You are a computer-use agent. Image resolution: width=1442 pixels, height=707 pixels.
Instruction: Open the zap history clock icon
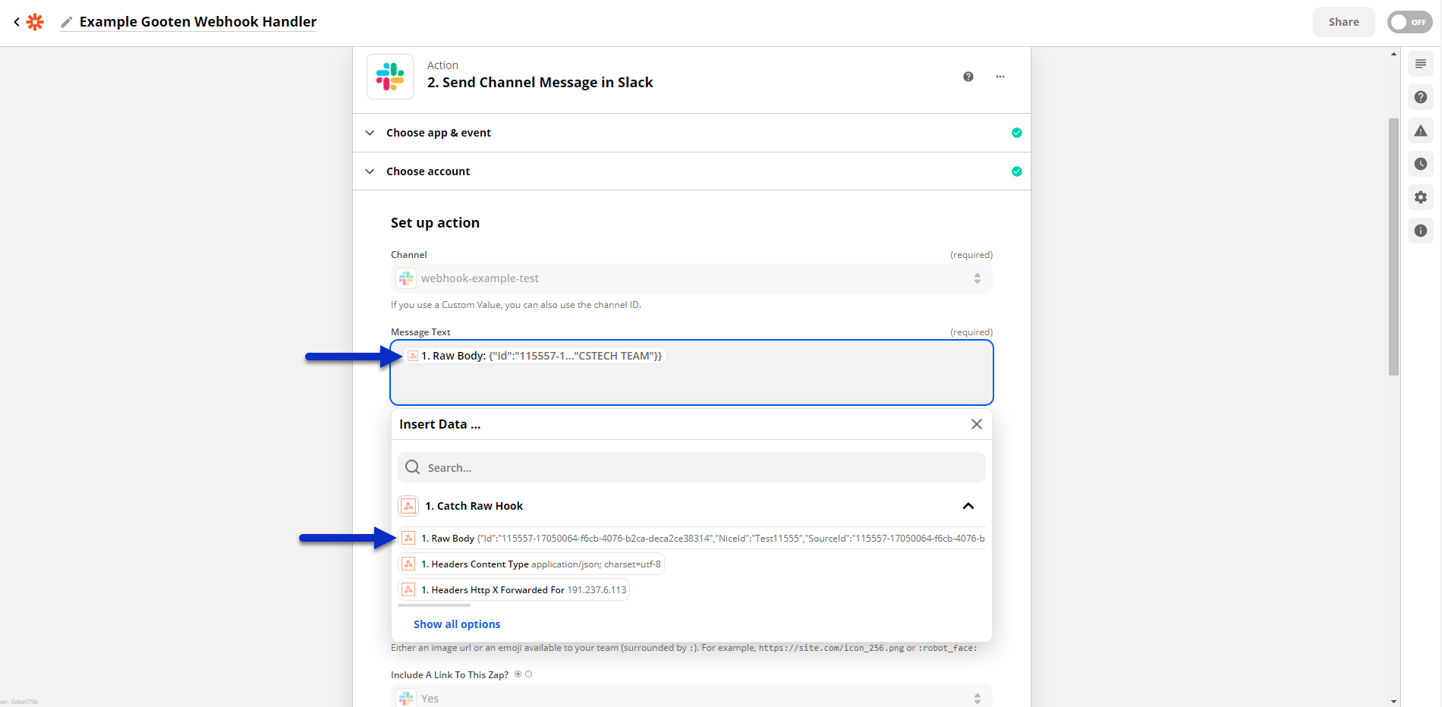click(x=1421, y=164)
